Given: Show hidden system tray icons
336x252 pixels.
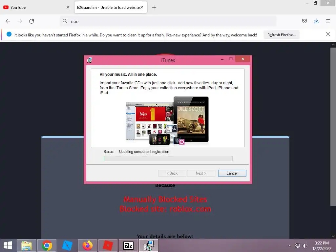Looking at the screenshot, I should 289,246.
